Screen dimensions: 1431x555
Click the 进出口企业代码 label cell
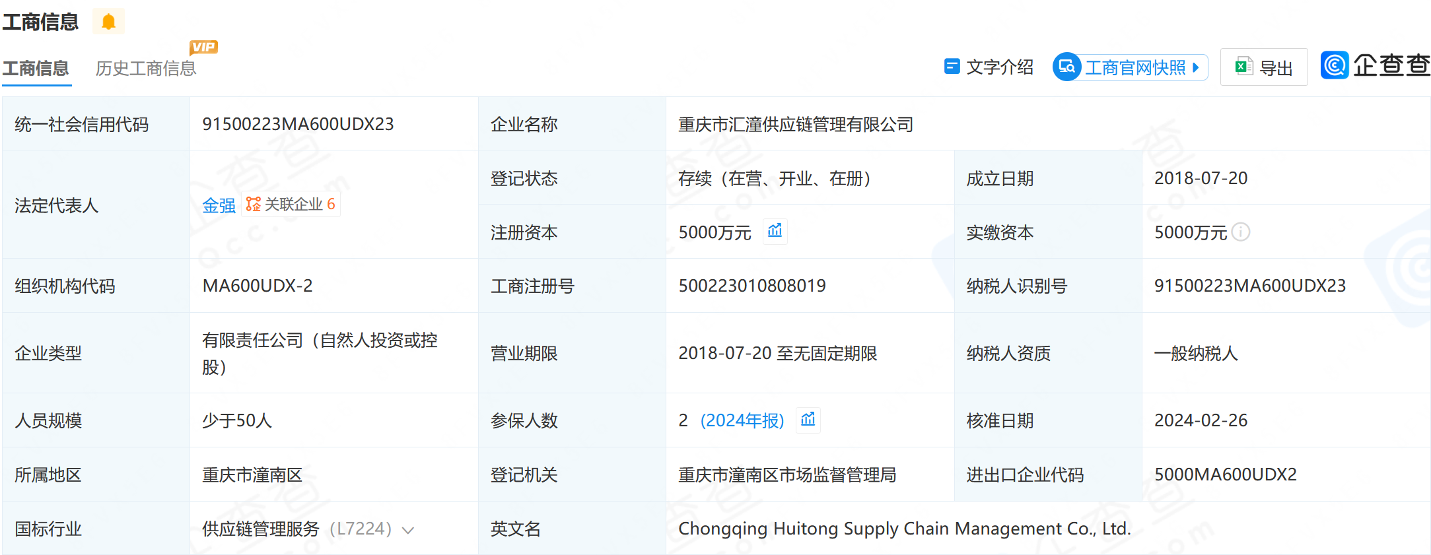(x=1048, y=474)
